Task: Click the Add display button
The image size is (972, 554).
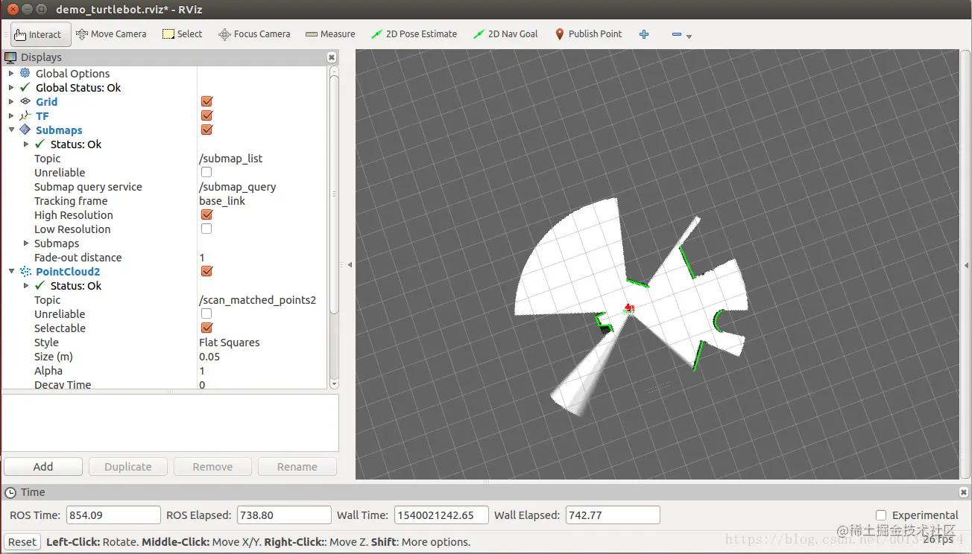Action: [43, 467]
